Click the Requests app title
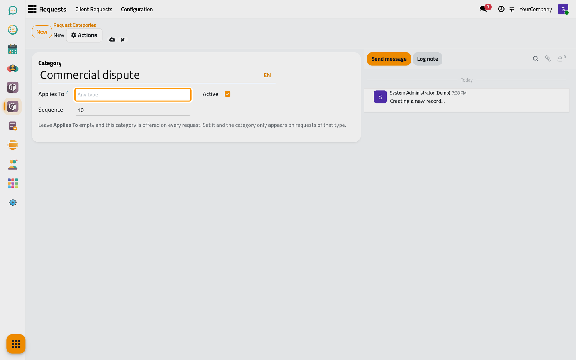Viewport: 576px width, 360px height. click(x=53, y=9)
